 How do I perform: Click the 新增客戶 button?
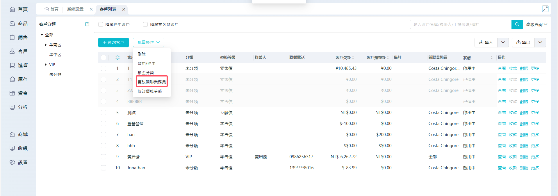pos(113,42)
